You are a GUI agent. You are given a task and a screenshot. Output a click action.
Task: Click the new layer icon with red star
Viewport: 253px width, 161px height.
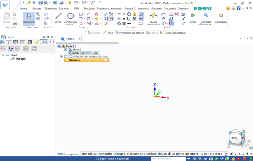coord(3,49)
